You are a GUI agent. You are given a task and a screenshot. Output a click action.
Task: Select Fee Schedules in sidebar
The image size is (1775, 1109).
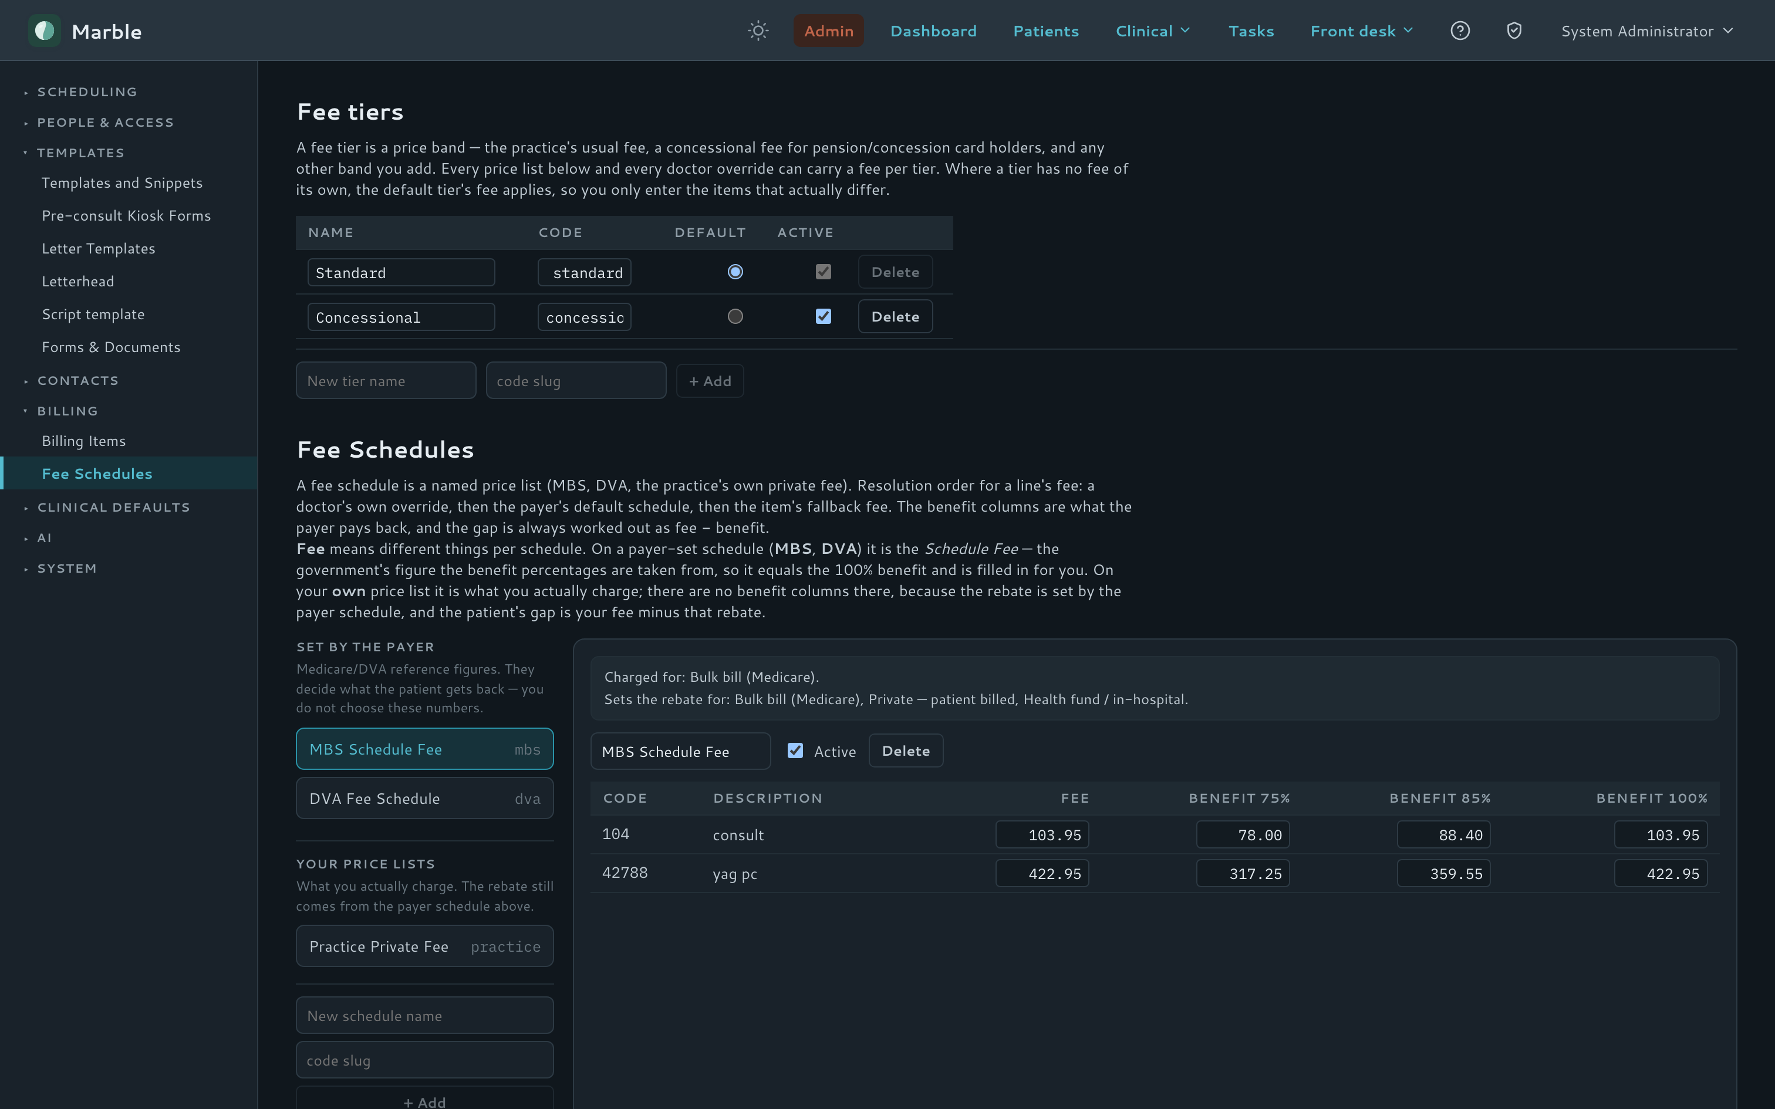click(x=129, y=474)
